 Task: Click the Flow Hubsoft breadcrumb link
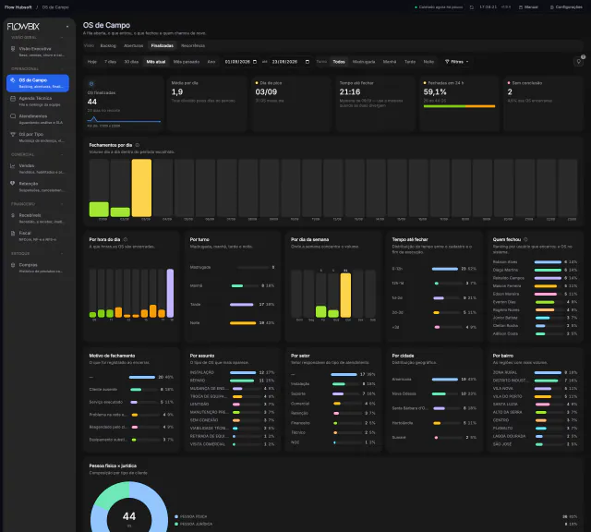pyautogui.click(x=18, y=7)
